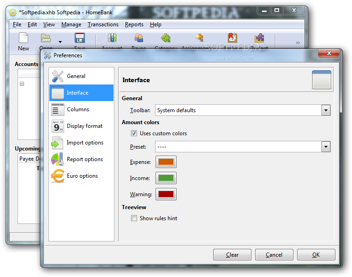Click the Cancel button
This screenshot has height=277, width=352.
[274, 255]
